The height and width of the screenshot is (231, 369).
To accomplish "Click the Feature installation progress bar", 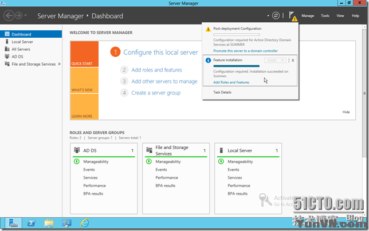I will pos(236,66).
